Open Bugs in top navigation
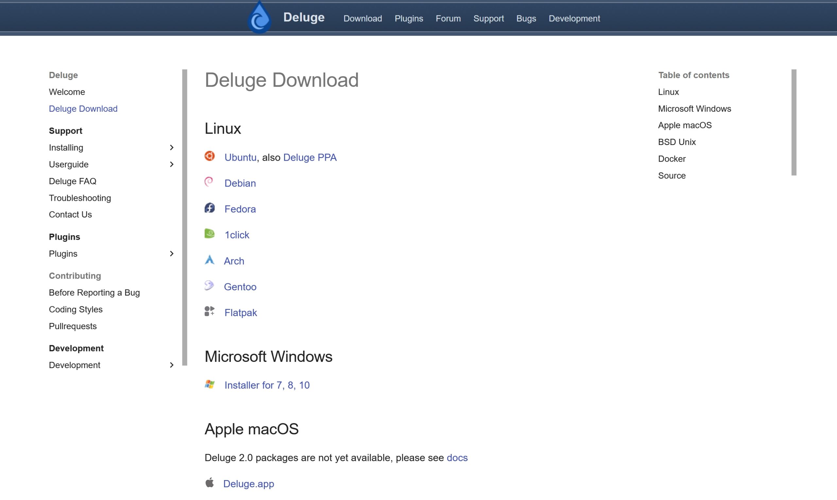 (526, 19)
